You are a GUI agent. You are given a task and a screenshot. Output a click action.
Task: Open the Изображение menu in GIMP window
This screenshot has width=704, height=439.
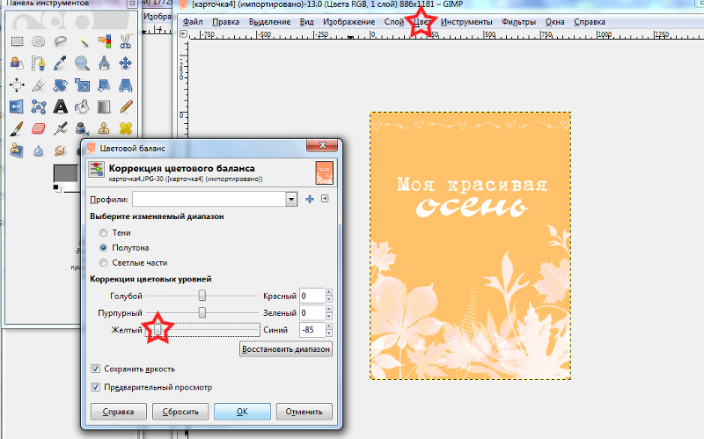click(348, 22)
